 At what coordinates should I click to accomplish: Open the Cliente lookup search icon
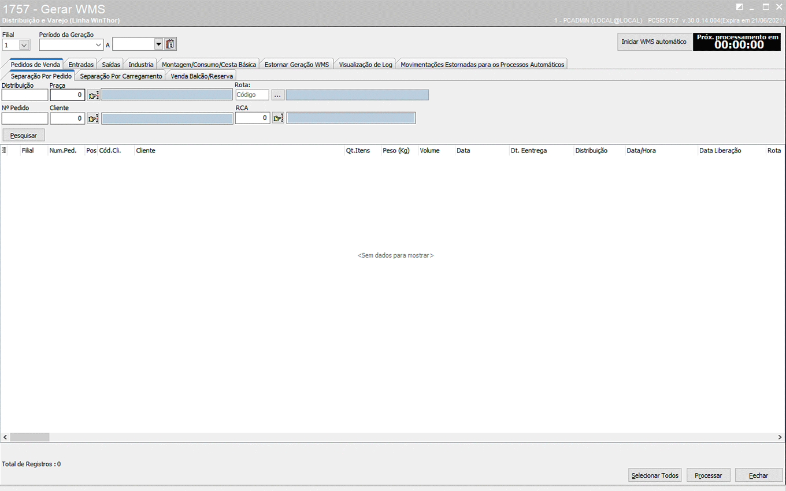[93, 118]
